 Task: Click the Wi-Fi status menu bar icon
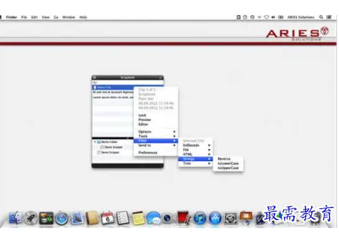coord(266,17)
